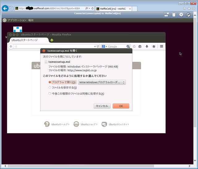Open Firefox URL history dropdown arrow
This screenshot has width=198, height=169.
click(95, 47)
